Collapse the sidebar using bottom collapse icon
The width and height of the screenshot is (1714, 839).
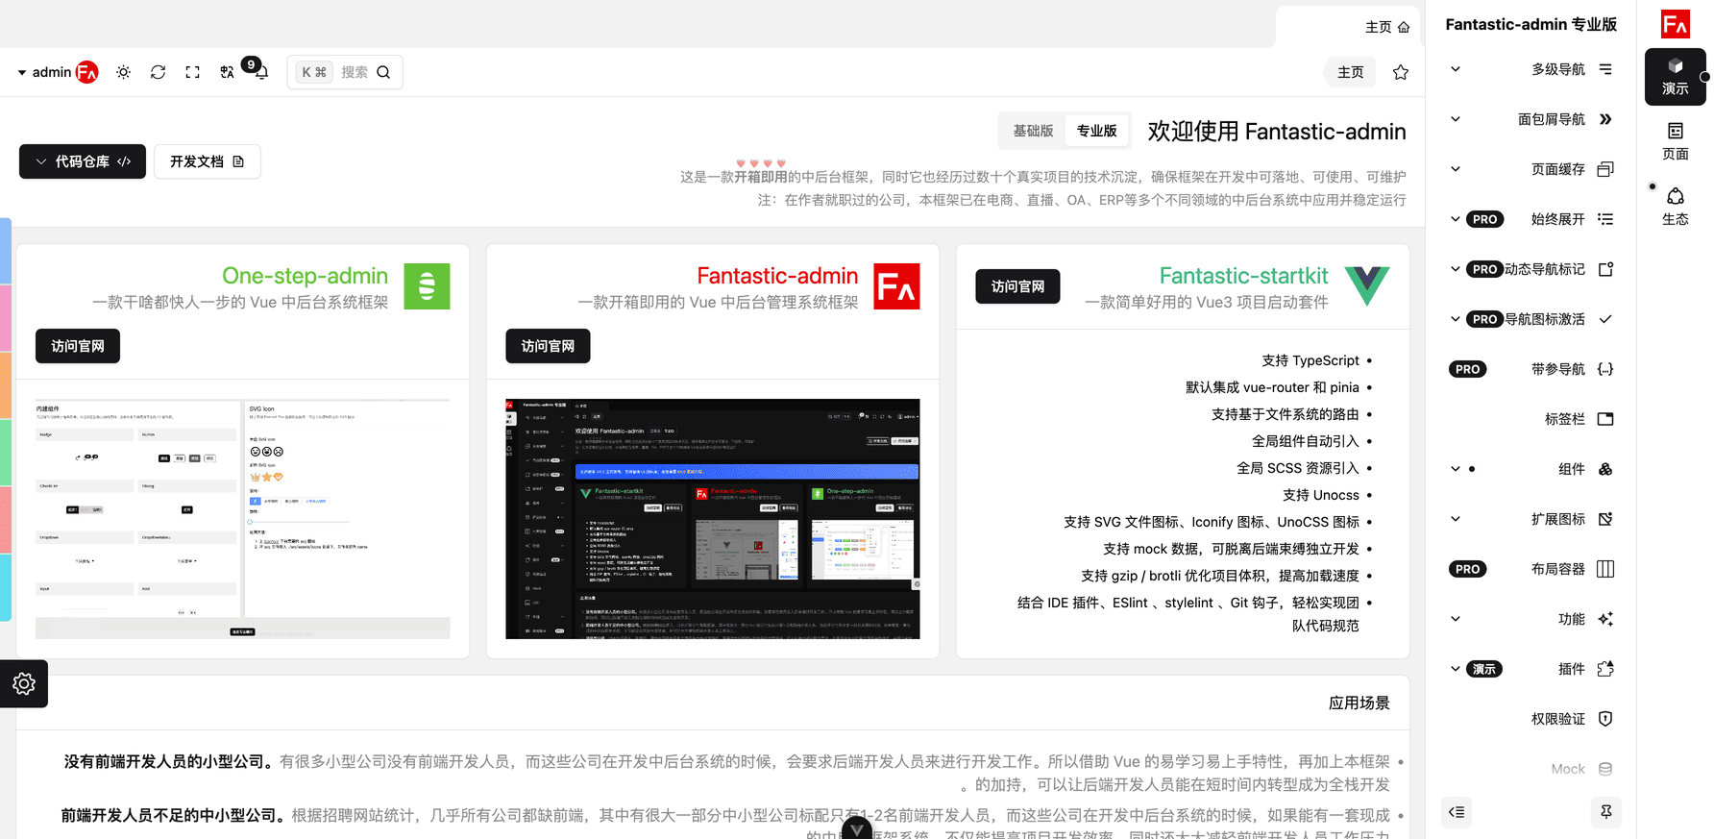[1457, 812]
